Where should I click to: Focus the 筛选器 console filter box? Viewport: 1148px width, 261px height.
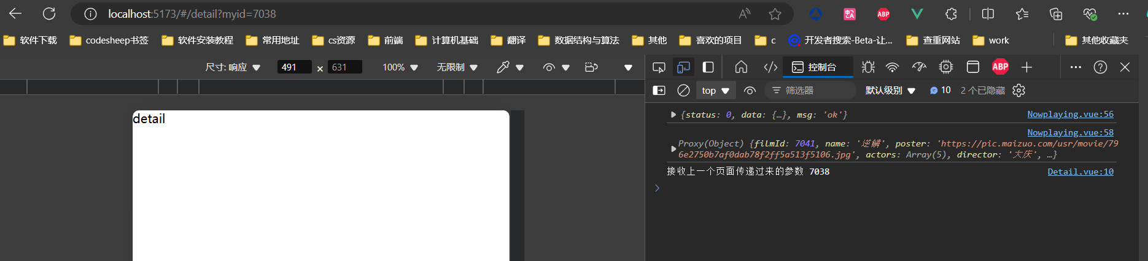pos(810,90)
